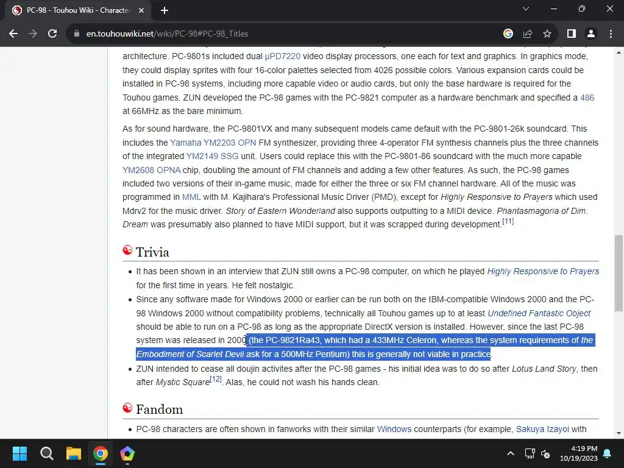Open the 486 processor link

[587, 97]
